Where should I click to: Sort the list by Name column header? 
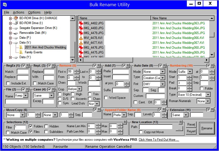[x=114, y=18]
